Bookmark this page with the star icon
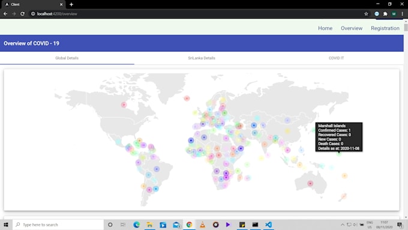Viewport: 408px width, 230px height. click(x=366, y=14)
